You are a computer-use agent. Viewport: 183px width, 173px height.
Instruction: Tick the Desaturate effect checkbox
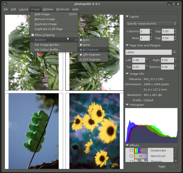click(x=131, y=151)
